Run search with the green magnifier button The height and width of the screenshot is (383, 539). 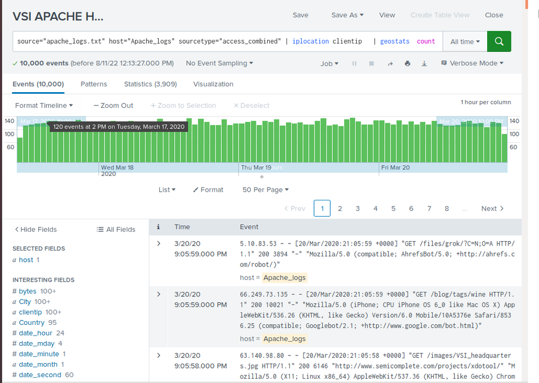pos(499,41)
